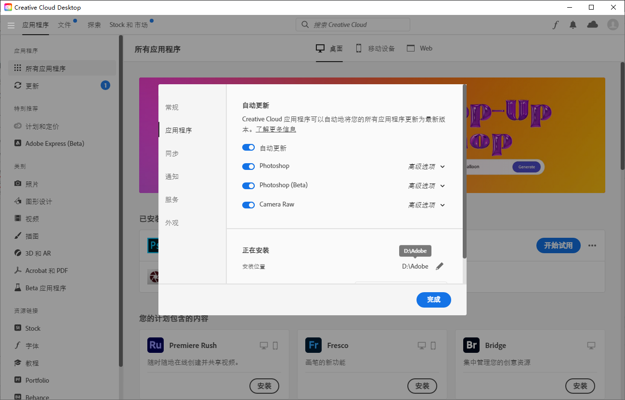Screen dimensions: 625x400
Task: Open the 通知 settings tab
Action: pyautogui.click(x=172, y=177)
